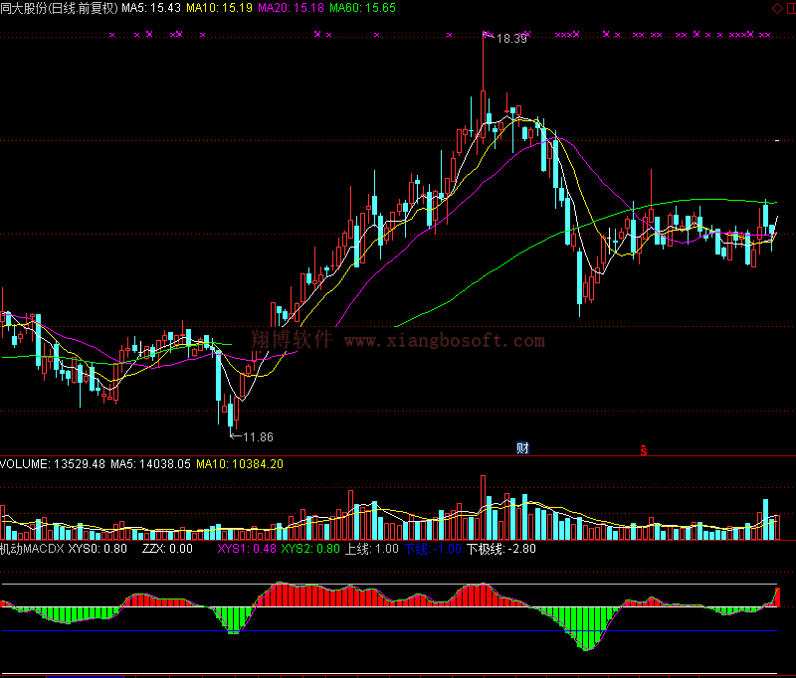The image size is (796, 678).
Task: Click the XYS0: 0.80 value
Action: pos(98,549)
